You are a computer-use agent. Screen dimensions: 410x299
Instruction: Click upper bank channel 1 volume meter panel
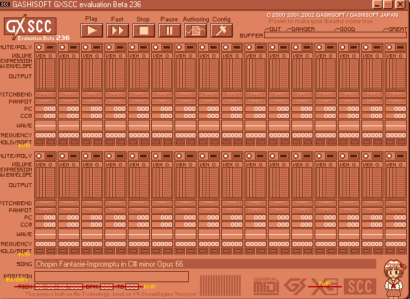click(45, 71)
